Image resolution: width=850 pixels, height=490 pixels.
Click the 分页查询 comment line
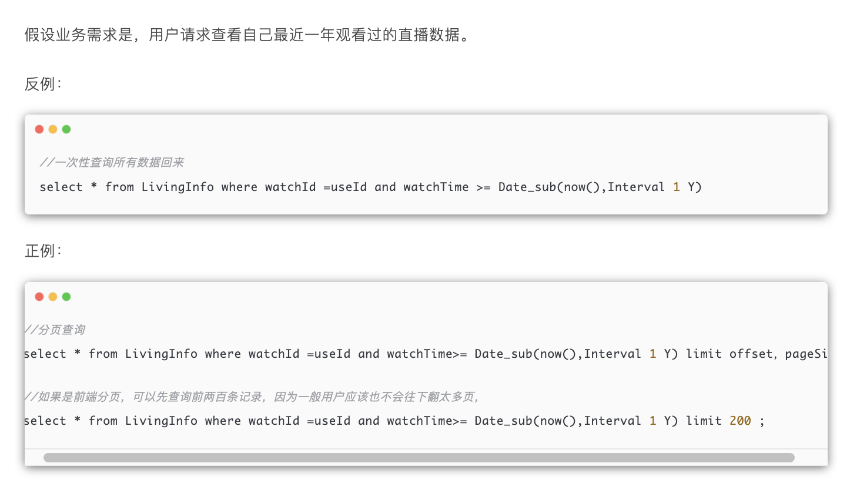(x=55, y=330)
